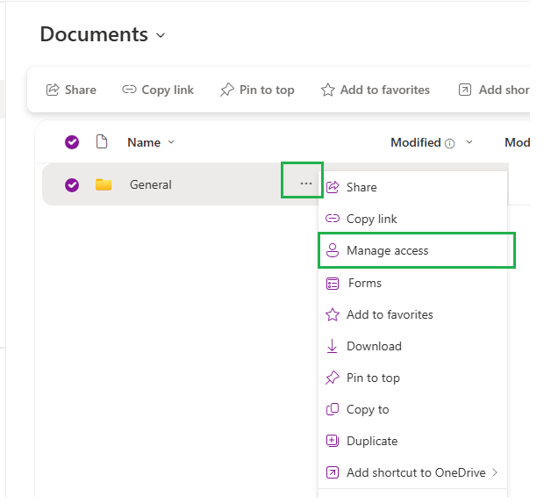
Task: Click the pin icon in context menu
Action: (333, 378)
